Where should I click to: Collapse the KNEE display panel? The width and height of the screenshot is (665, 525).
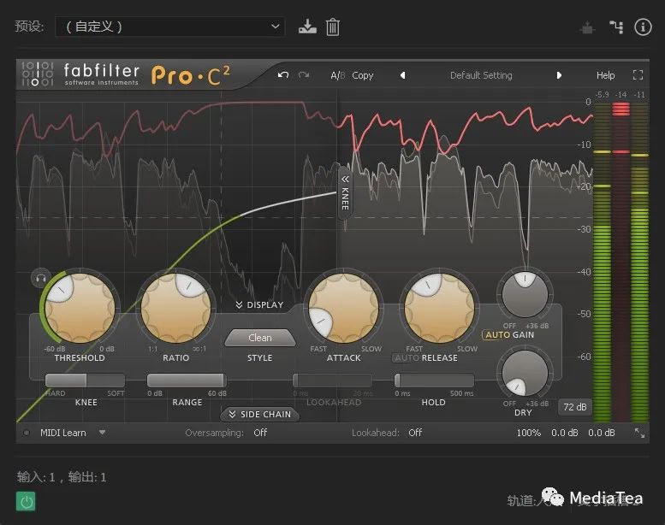(x=345, y=192)
